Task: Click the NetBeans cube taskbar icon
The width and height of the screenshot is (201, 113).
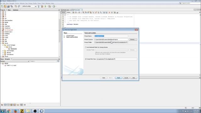Action: pyautogui.click(x=41, y=111)
